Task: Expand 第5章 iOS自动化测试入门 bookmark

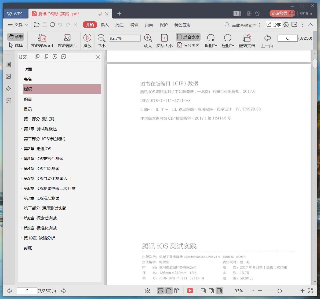Action: tap(21, 178)
